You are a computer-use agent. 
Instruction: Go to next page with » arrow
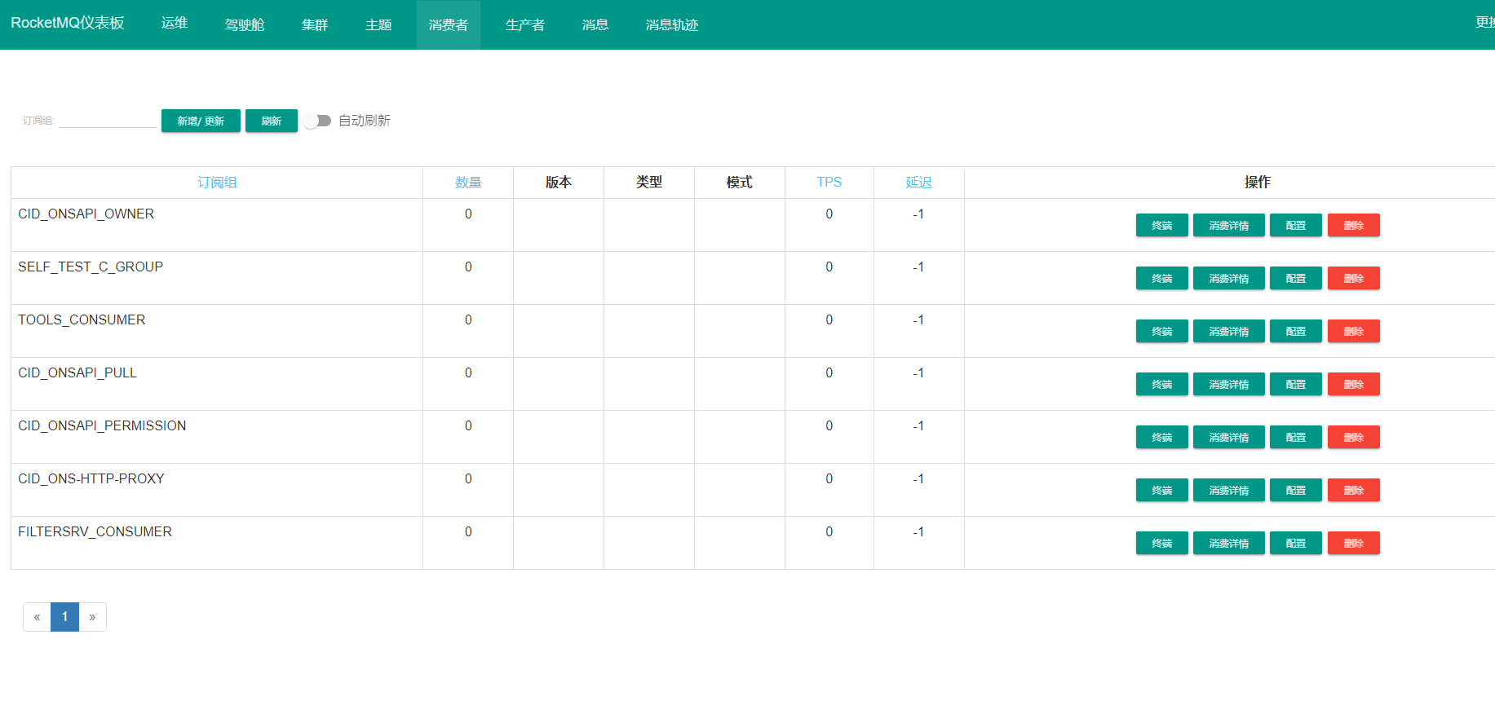[93, 617]
